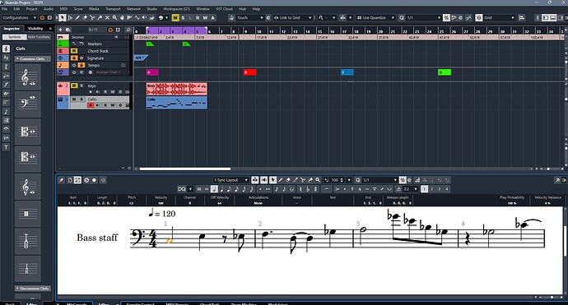
Task: Select the Scissors split tool in toolbar
Action: [92, 18]
